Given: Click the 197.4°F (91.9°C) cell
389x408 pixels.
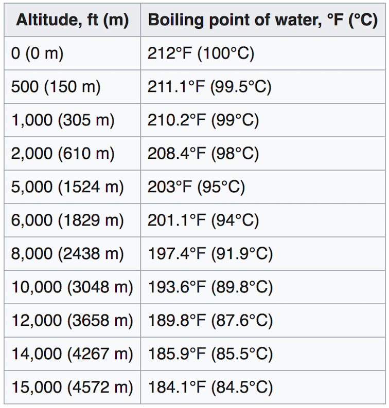Looking at the screenshot, I should (x=210, y=254).
